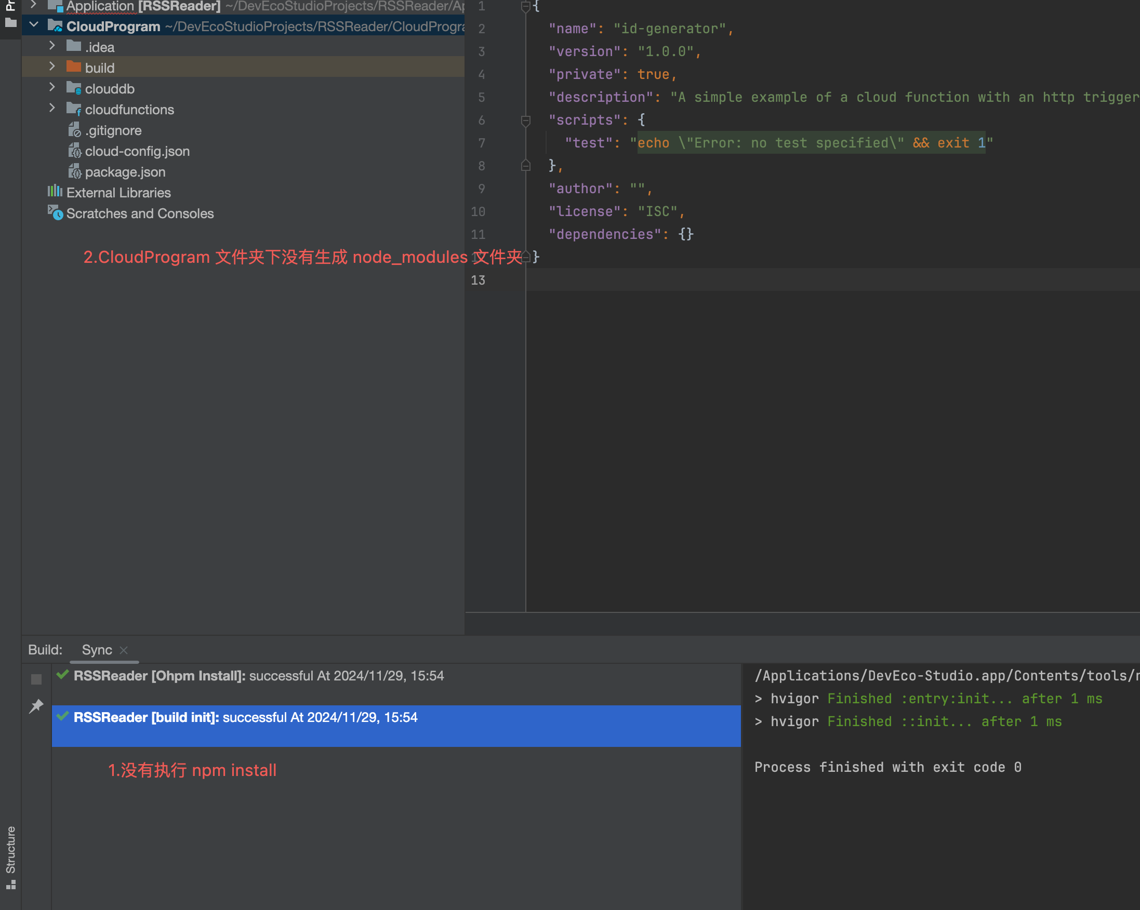Click the stop build square icon

click(36, 679)
